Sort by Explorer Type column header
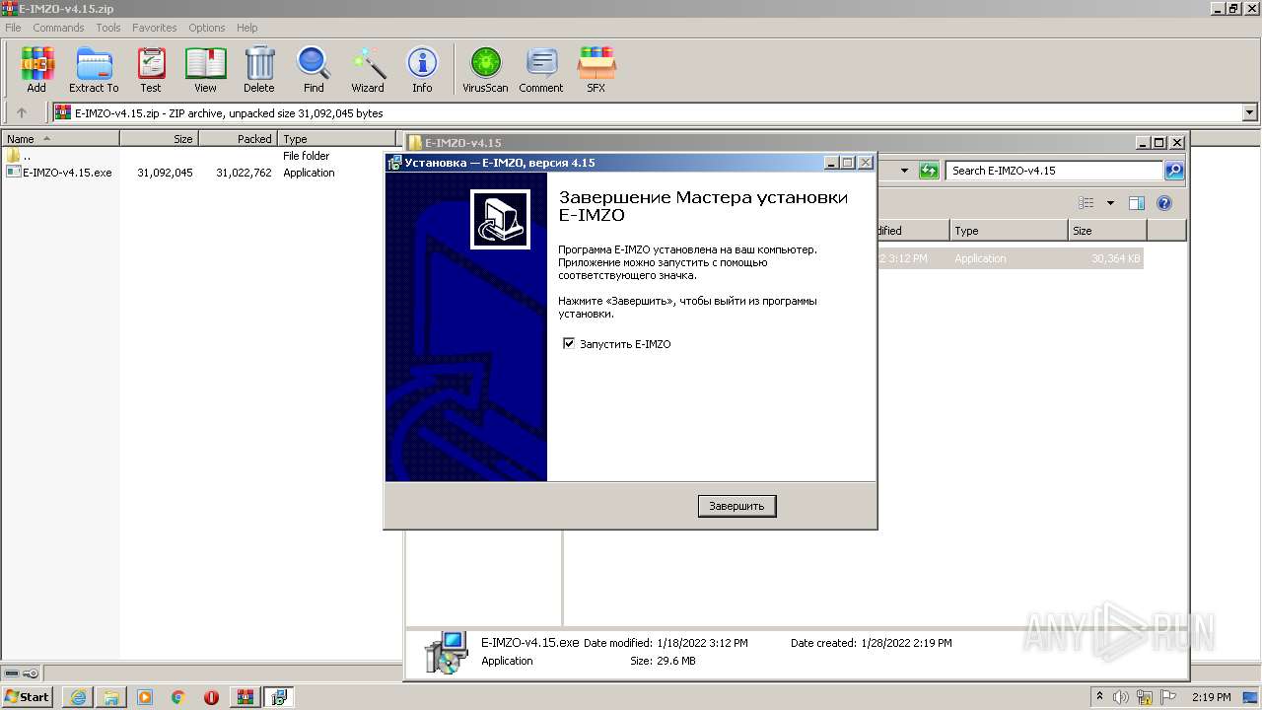Screen dimensions: 1262x710 (1010, 231)
